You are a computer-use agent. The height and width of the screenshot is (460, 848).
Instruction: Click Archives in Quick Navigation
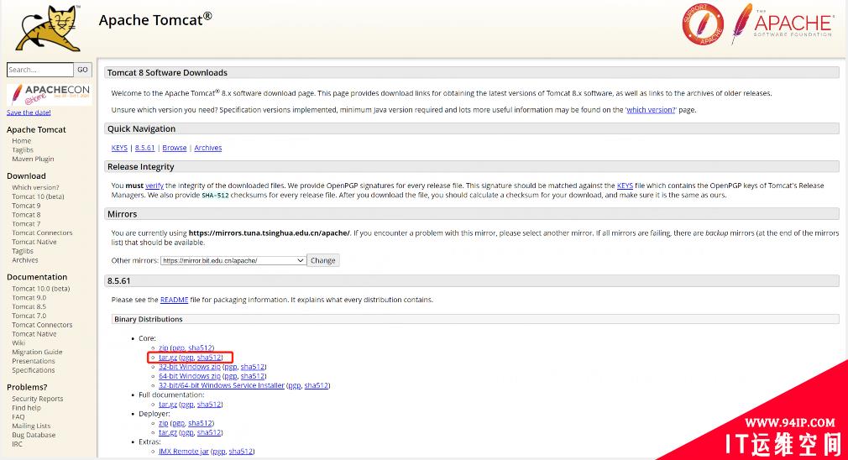pyautogui.click(x=208, y=148)
